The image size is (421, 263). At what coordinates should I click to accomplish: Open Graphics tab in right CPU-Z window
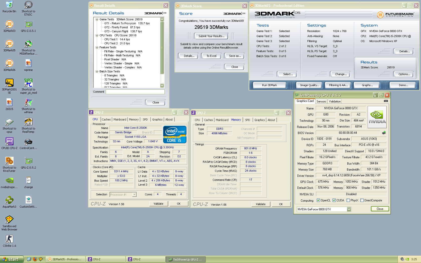[x=259, y=120]
